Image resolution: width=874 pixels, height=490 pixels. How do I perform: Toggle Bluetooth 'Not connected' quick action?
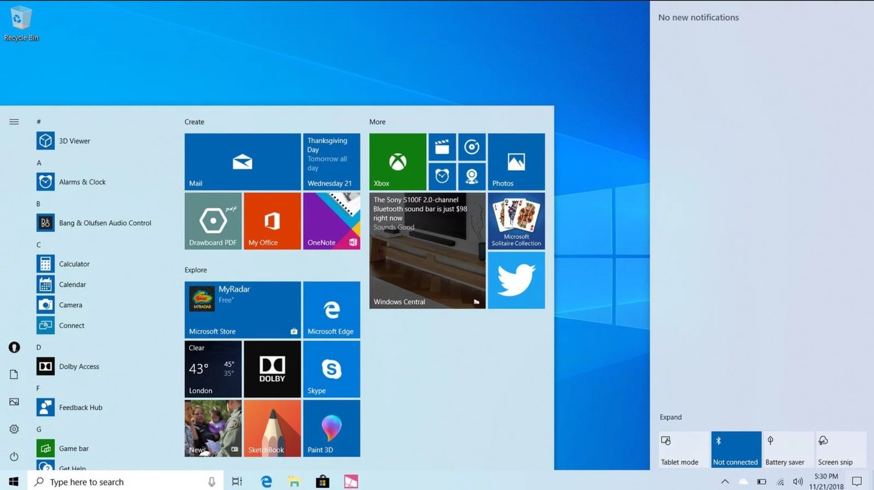(x=736, y=450)
